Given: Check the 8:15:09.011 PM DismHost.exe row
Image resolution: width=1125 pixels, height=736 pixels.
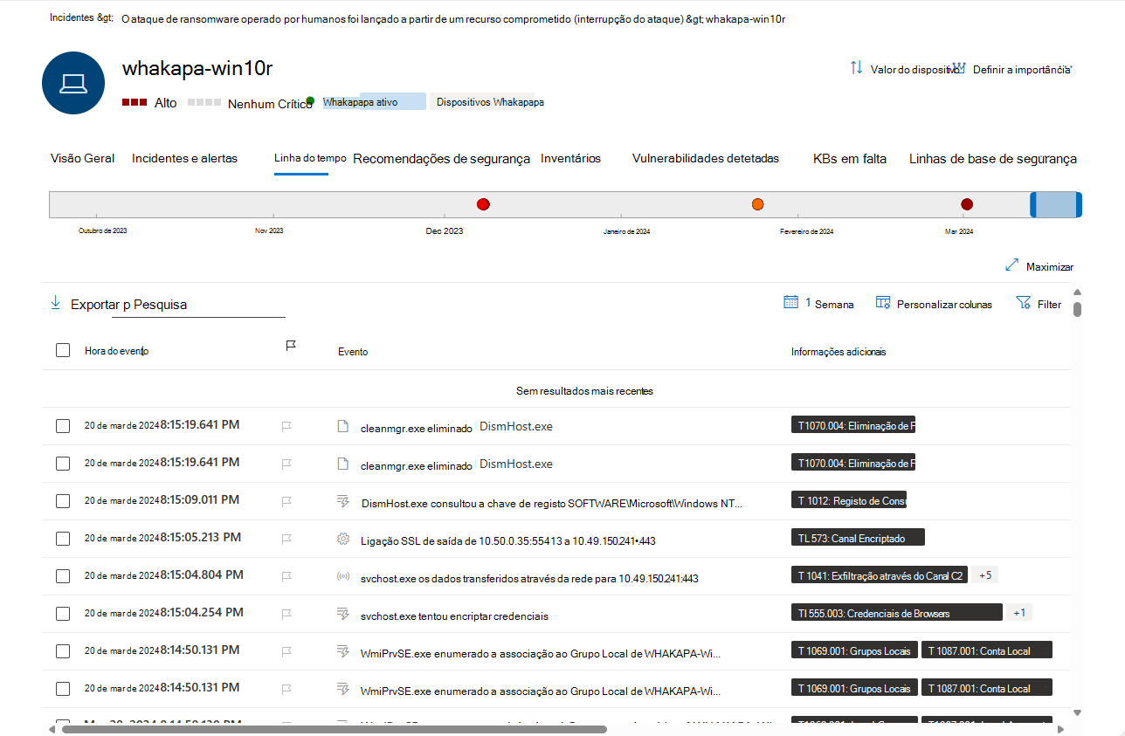Looking at the screenshot, I should coord(63,501).
